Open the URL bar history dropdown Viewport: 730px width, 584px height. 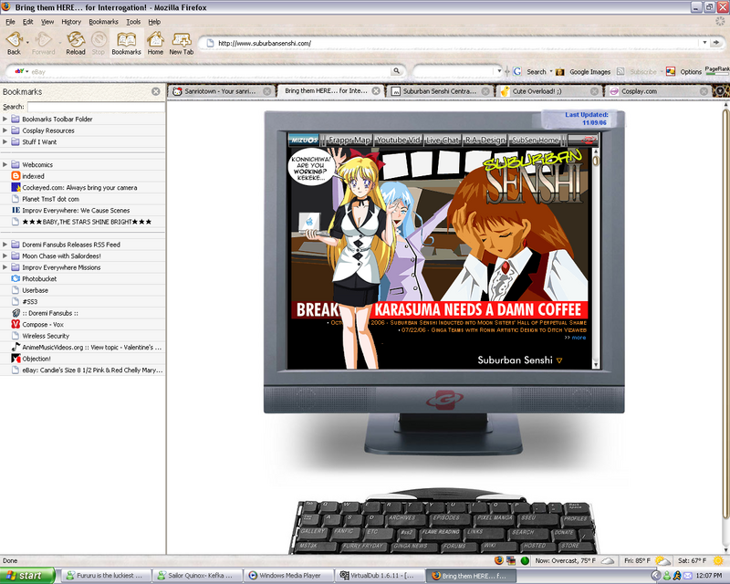click(x=704, y=43)
